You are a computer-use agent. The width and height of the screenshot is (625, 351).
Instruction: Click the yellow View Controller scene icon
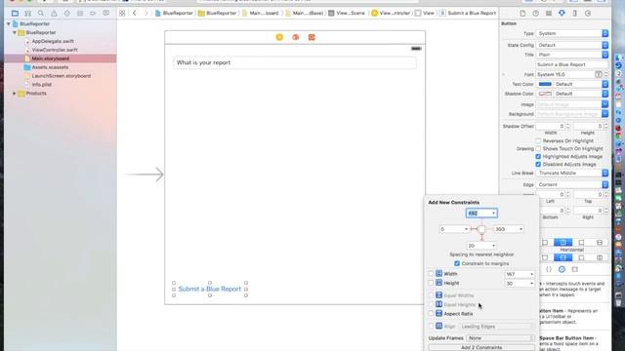(279, 37)
